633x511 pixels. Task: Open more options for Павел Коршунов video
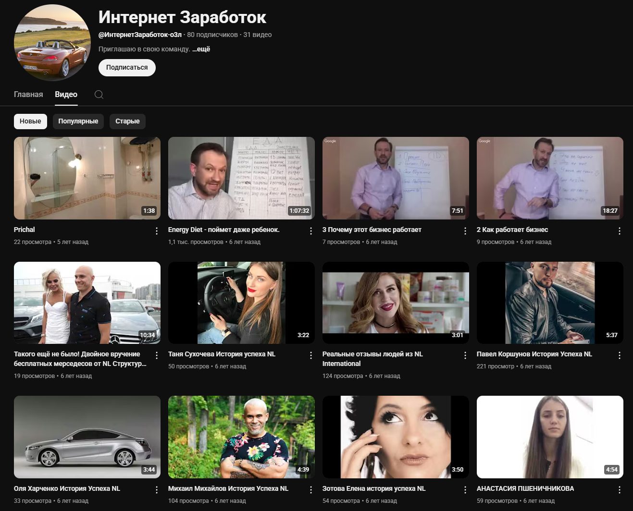point(620,355)
